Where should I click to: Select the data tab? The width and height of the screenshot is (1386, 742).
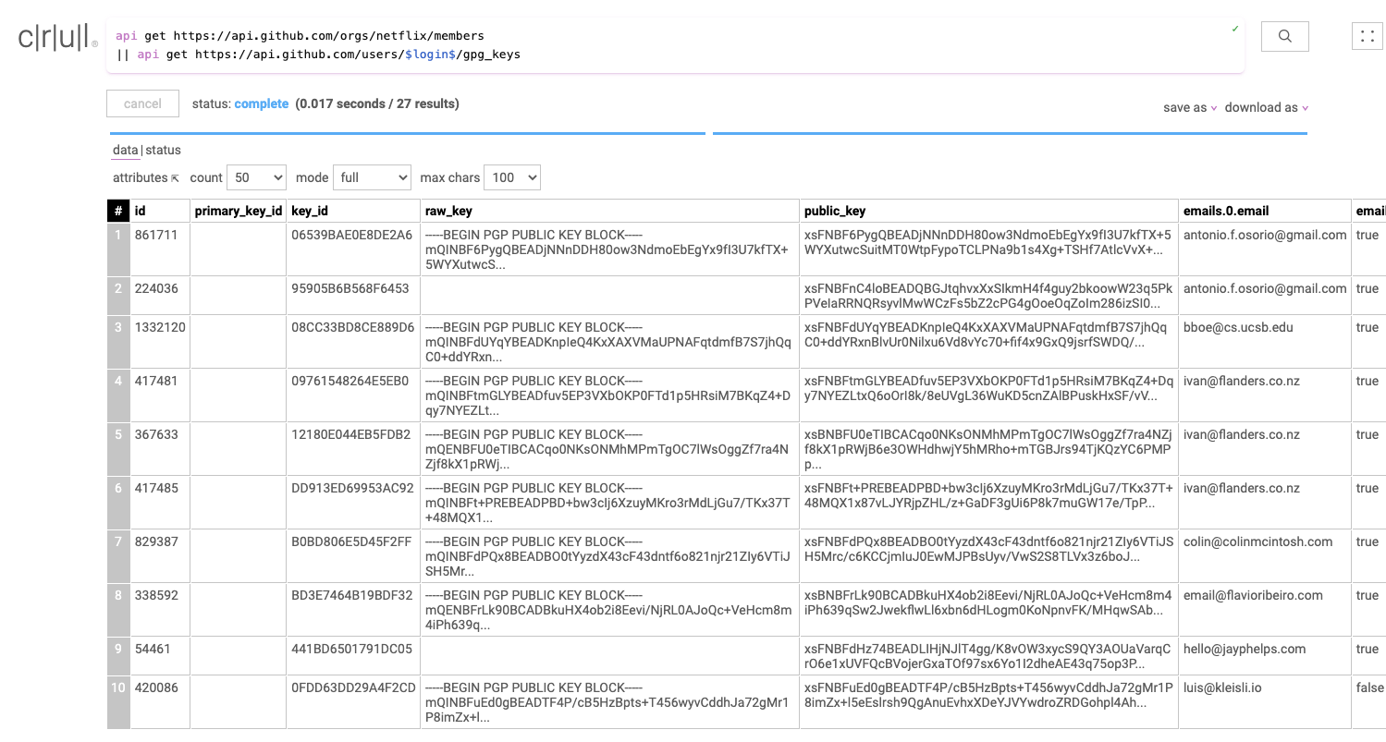pyautogui.click(x=125, y=150)
